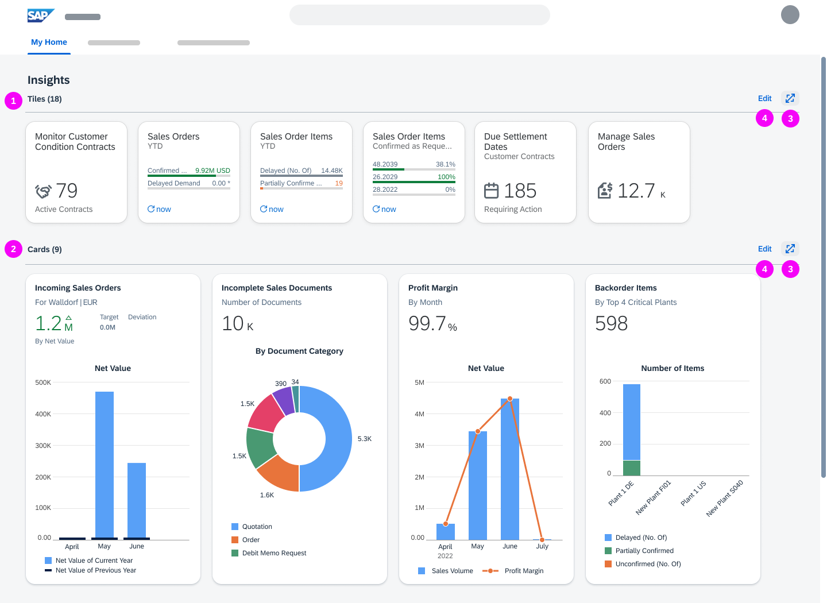Select the Quotation legend swatch

[x=235, y=527]
